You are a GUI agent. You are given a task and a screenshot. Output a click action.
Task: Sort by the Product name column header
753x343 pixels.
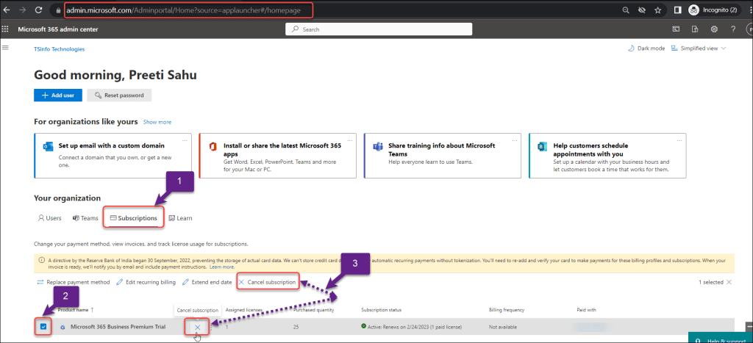pos(76,310)
